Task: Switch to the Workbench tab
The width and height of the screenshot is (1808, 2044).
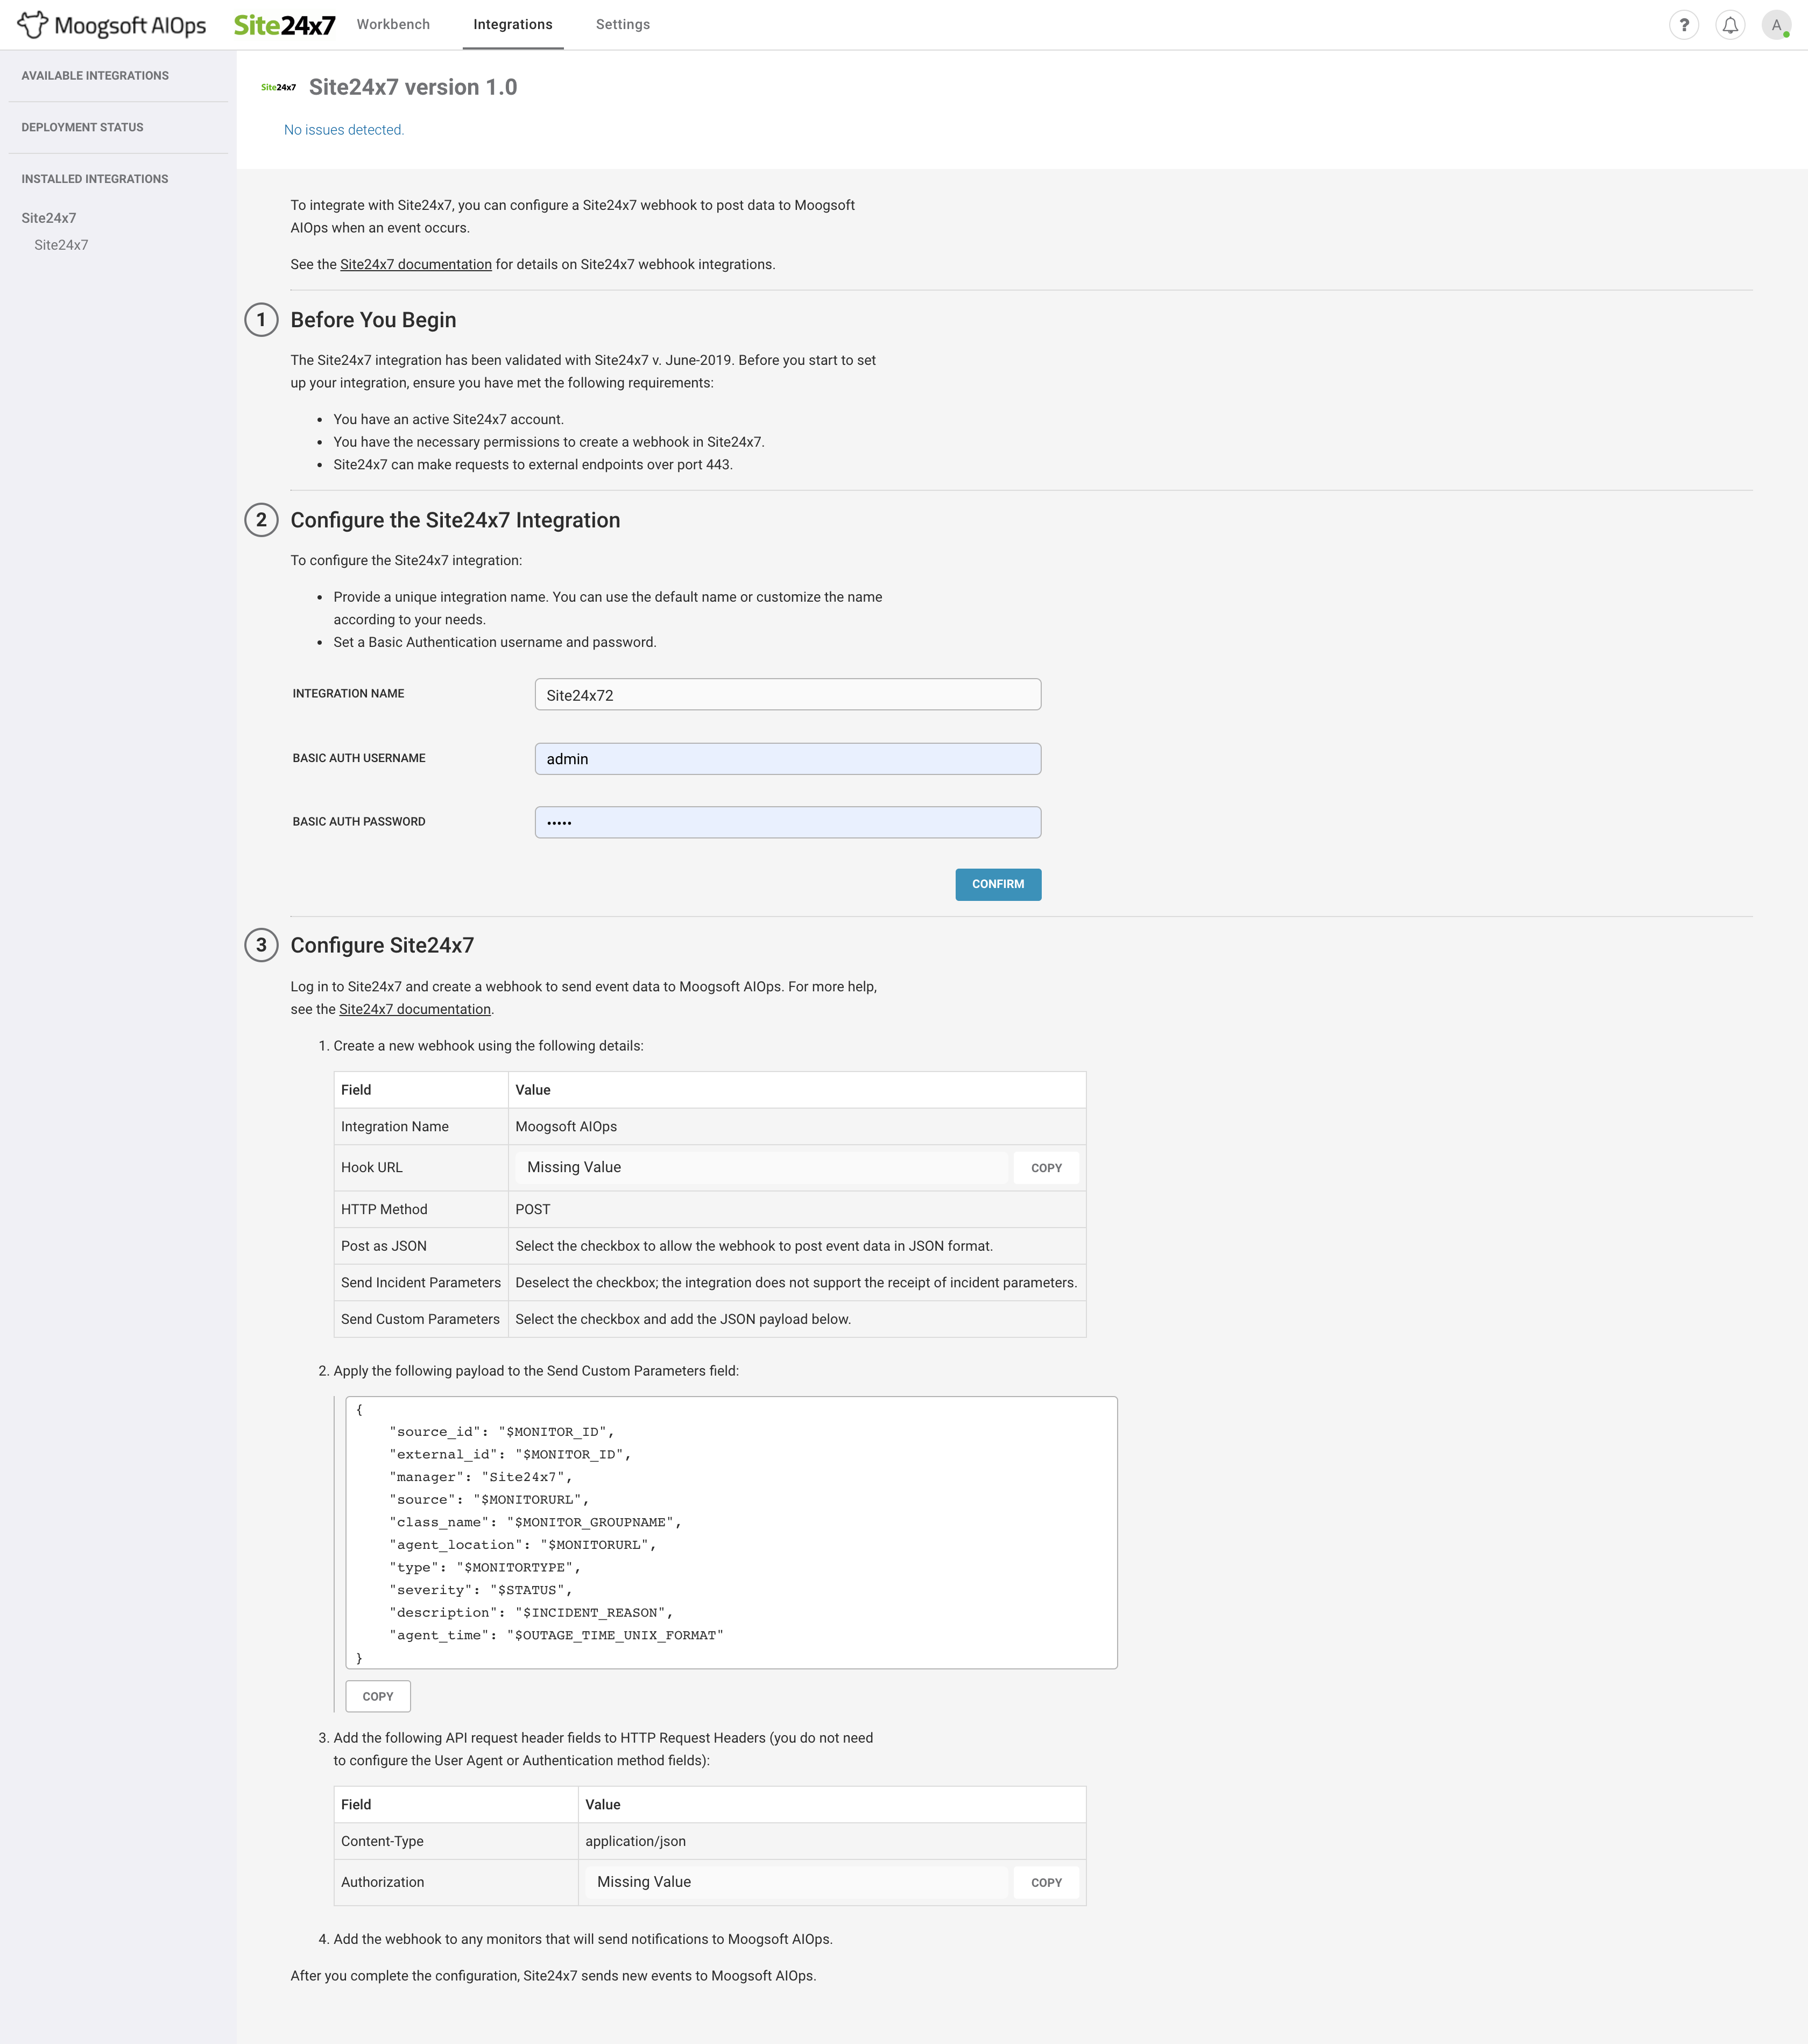Action: [x=393, y=24]
